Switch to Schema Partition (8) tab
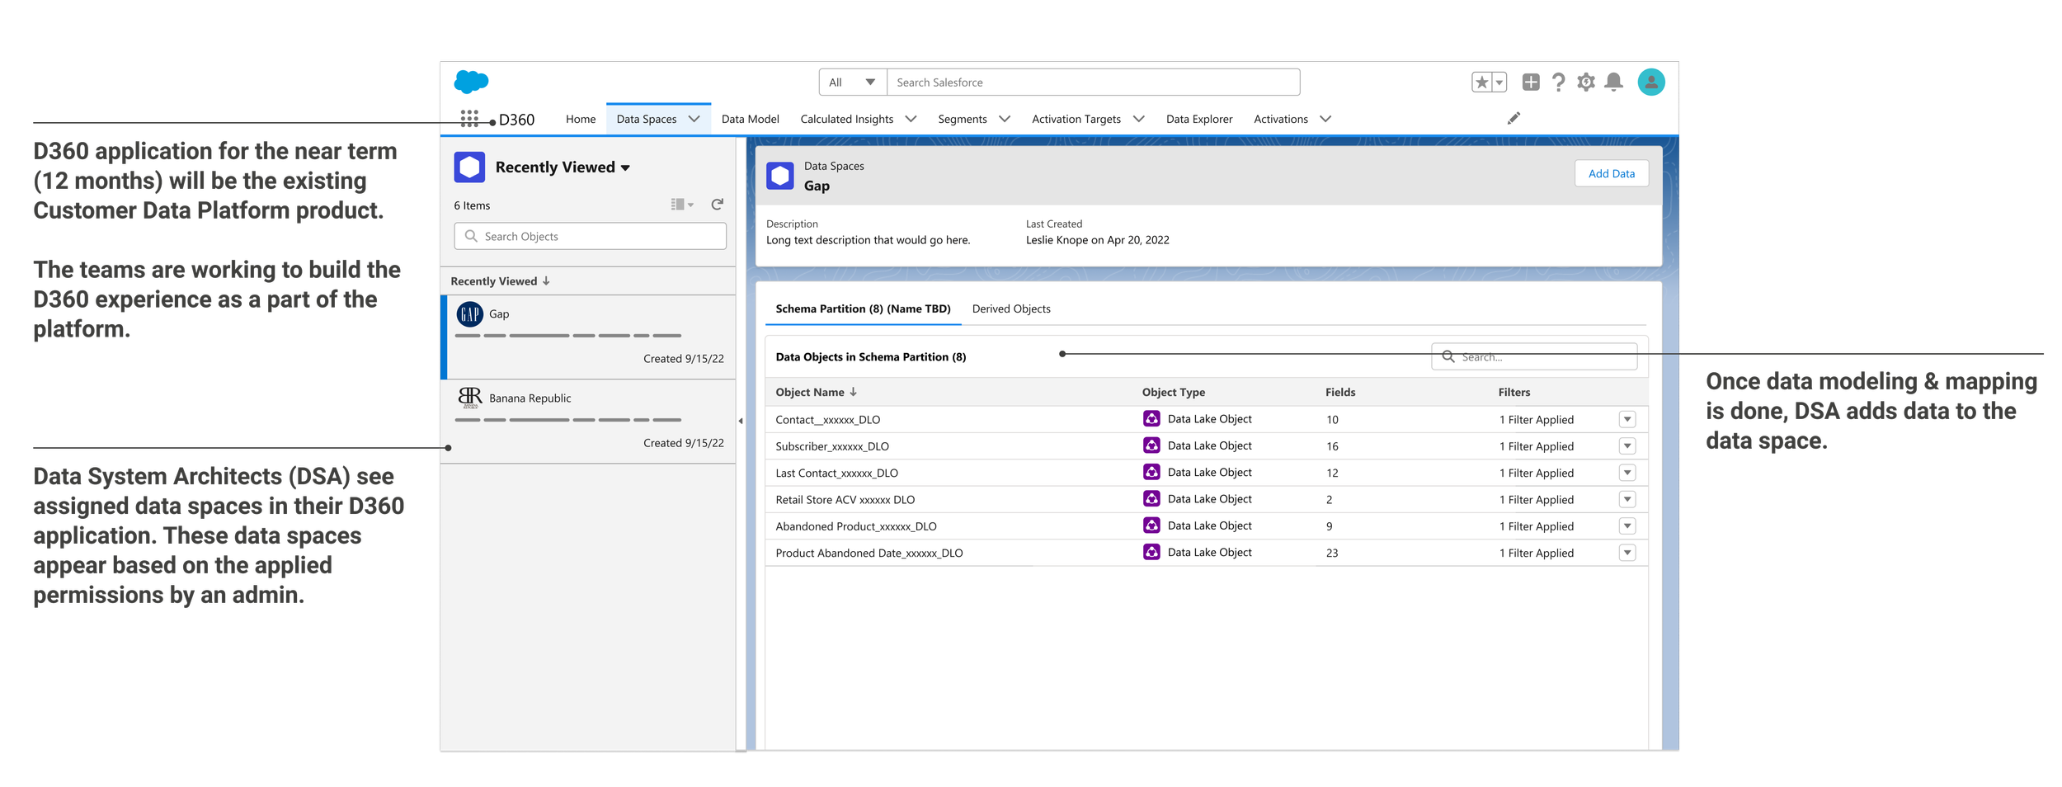 tap(864, 309)
